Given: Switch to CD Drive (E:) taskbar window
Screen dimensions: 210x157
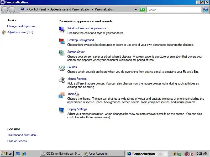Looking at the screenshot, I should pos(61,154).
